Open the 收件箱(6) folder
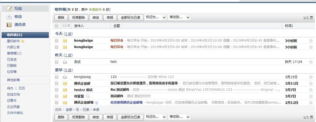 tap(25, 35)
